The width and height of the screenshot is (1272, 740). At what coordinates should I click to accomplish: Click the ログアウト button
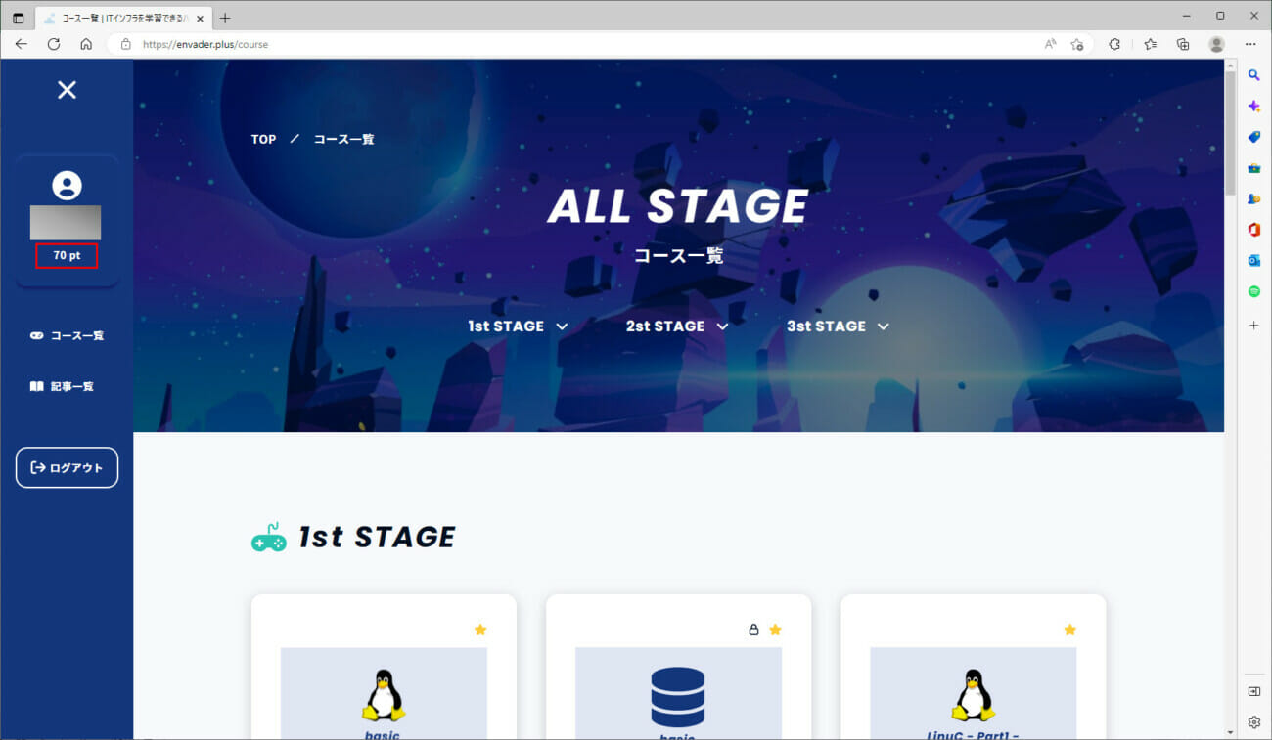coord(67,467)
